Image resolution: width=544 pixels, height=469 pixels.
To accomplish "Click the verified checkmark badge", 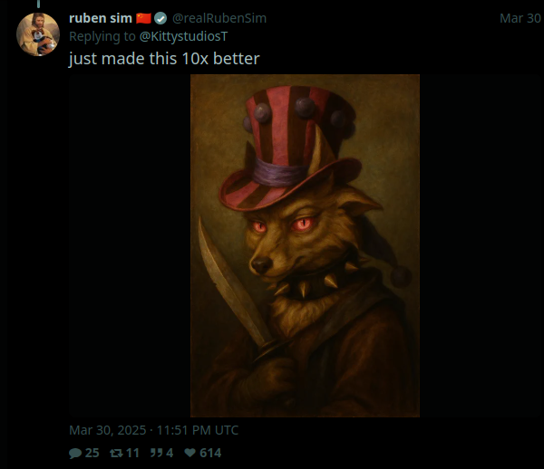I will point(160,18).
